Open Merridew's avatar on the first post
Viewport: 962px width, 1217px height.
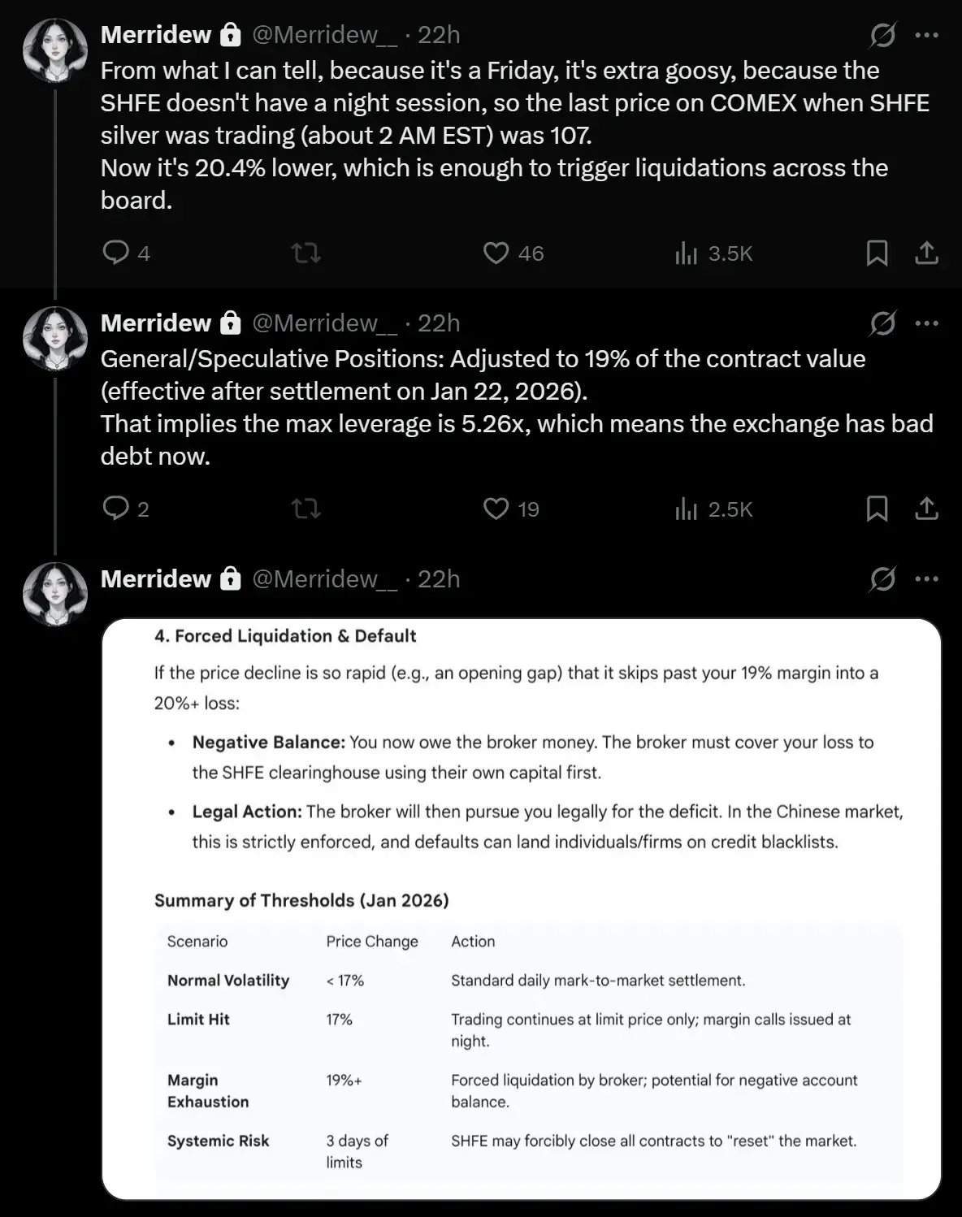(x=55, y=50)
